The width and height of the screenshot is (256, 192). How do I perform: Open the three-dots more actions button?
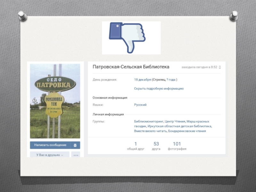point(76,155)
